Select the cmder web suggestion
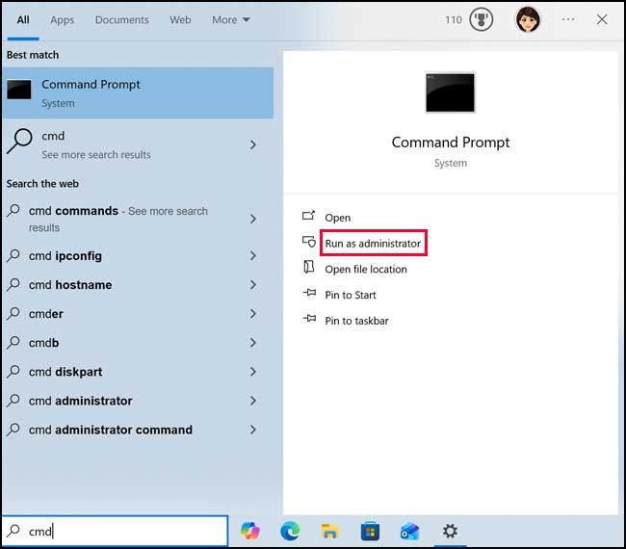This screenshot has width=626, height=549. [x=138, y=314]
